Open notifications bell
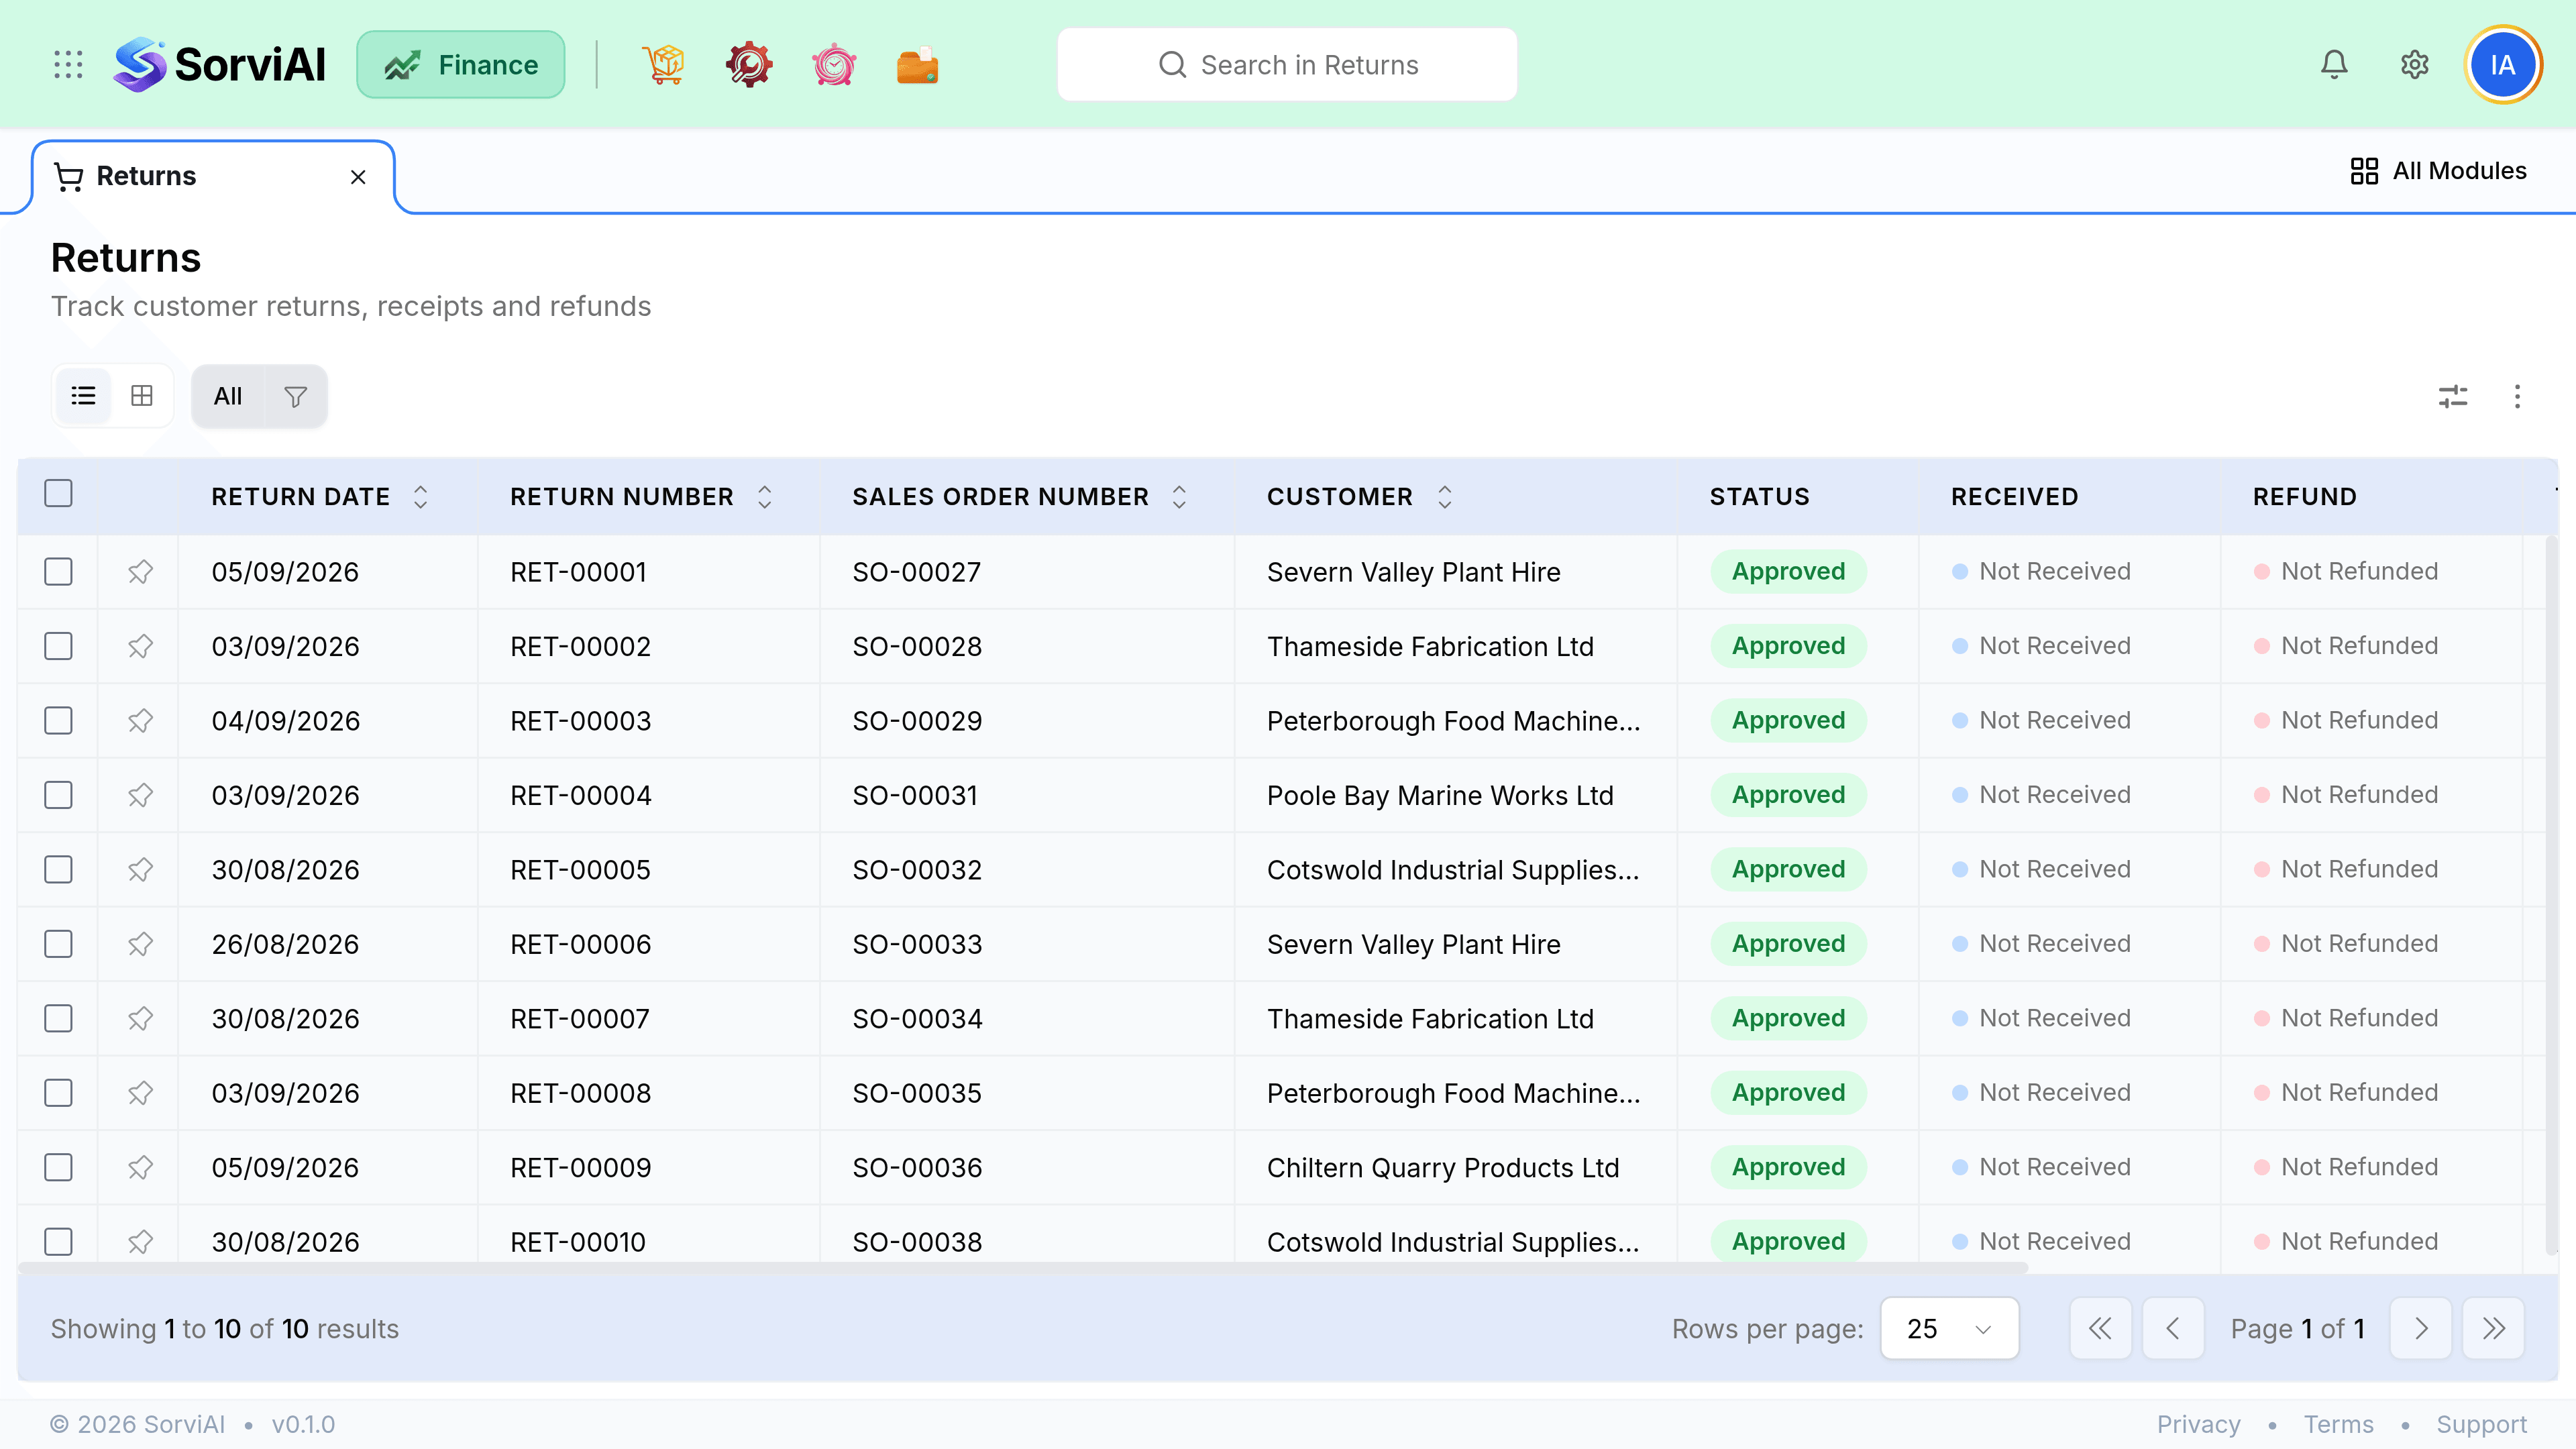Image resolution: width=2576 pixels, height=1449 pixels. click(x=2334, y=65)
